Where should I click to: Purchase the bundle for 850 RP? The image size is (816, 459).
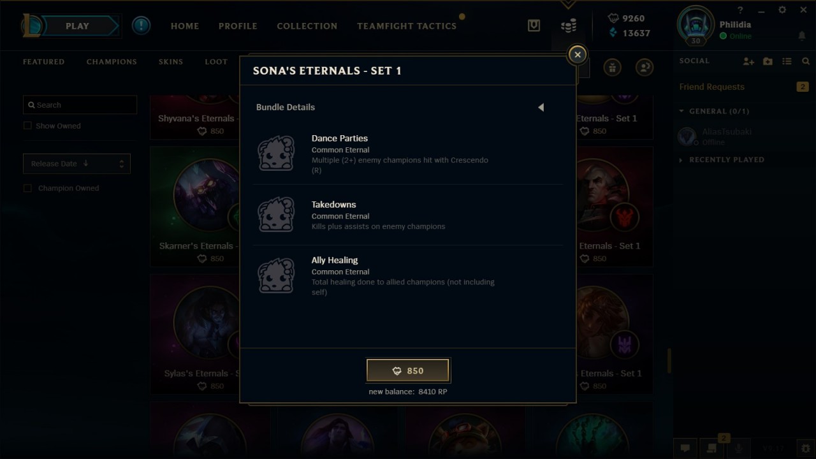tap(408, 370)
